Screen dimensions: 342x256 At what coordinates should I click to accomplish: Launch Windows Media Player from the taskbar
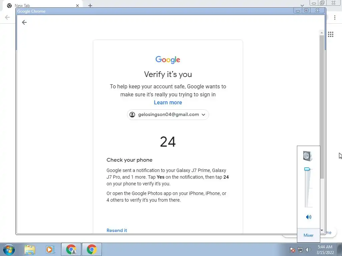(x=50, y=250)
